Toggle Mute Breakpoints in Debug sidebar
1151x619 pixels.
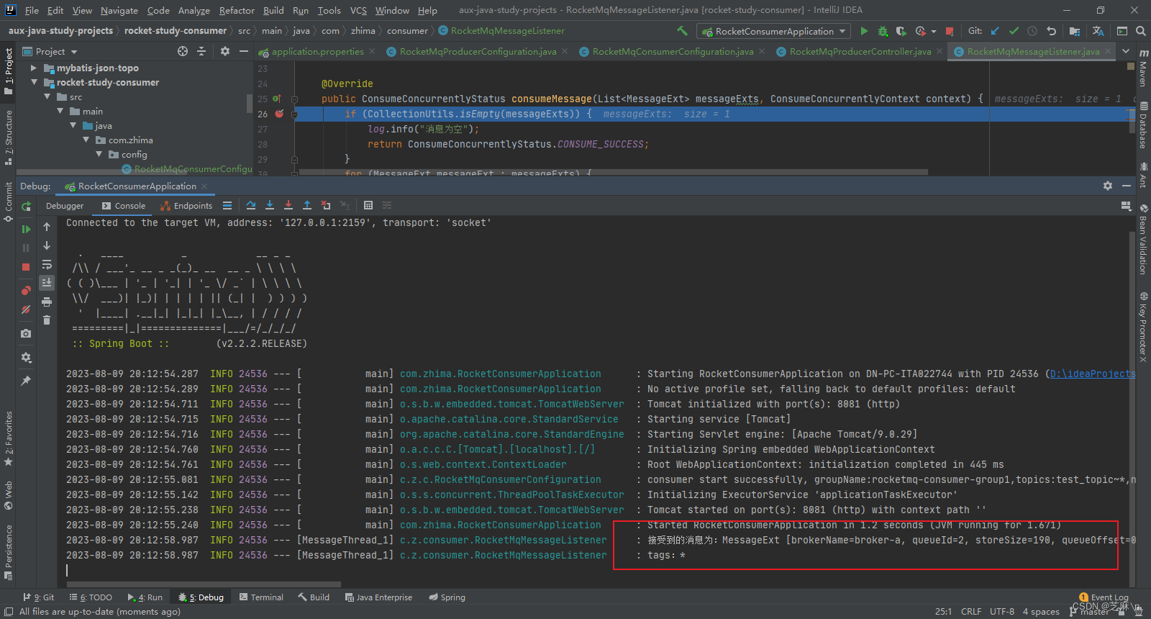click(26, 309)
